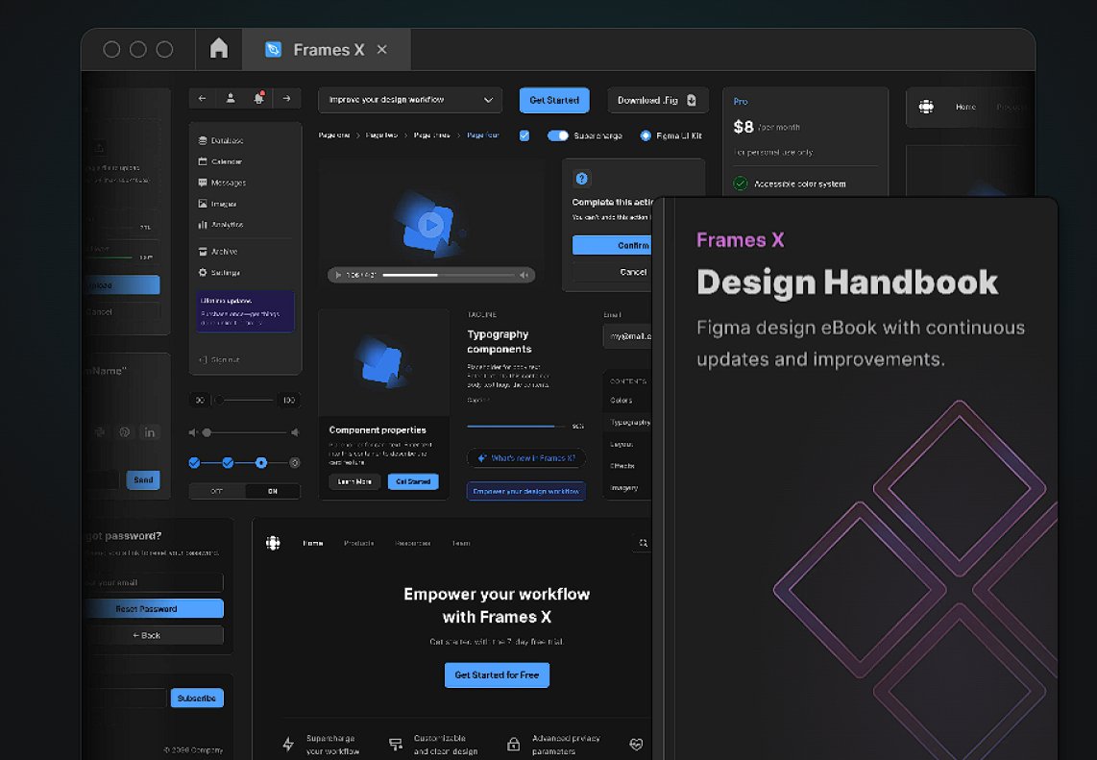Toggle the Supercharge switch
This screenshot has height=760, width=1097.
(557, 135)
